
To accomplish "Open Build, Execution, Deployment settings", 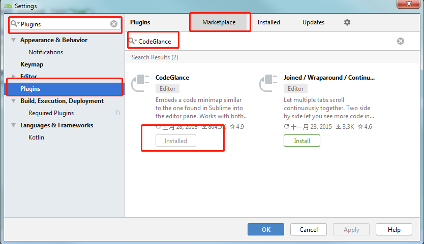I will coord(62,100).
